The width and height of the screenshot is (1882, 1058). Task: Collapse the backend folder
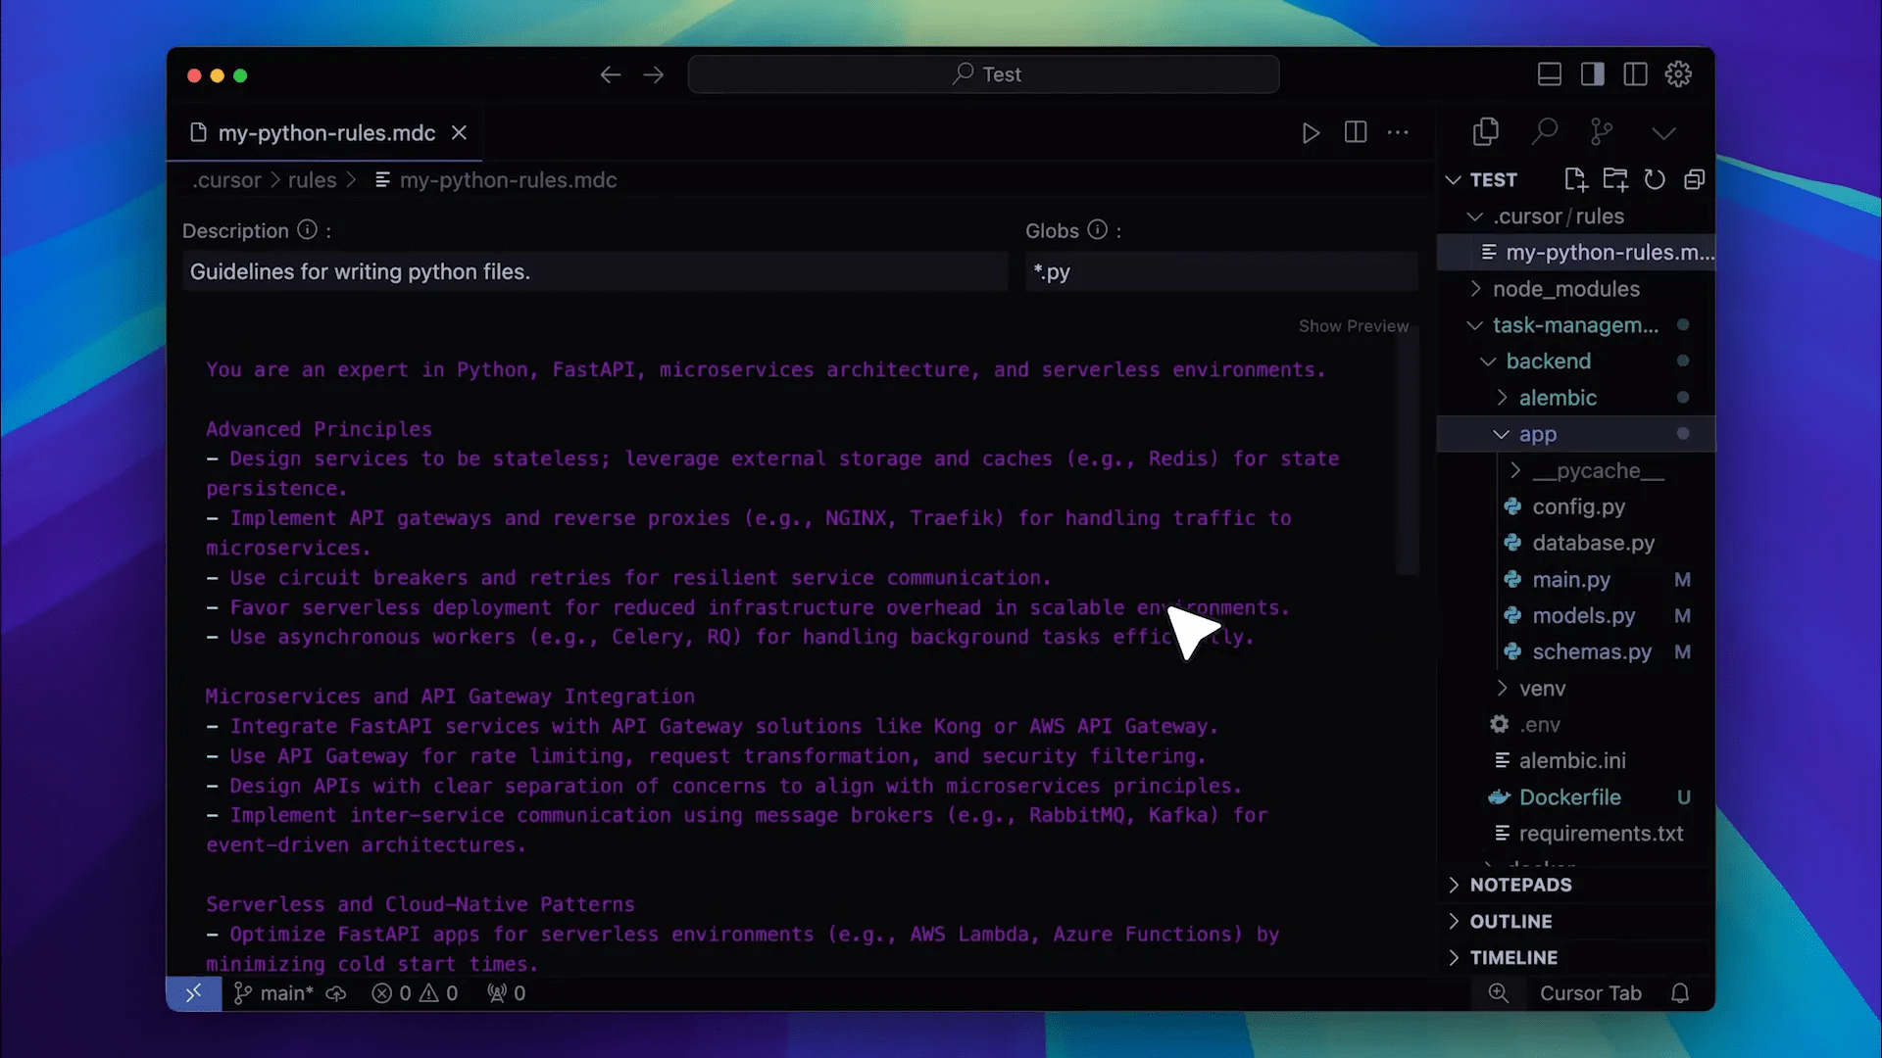[1576, 361]
